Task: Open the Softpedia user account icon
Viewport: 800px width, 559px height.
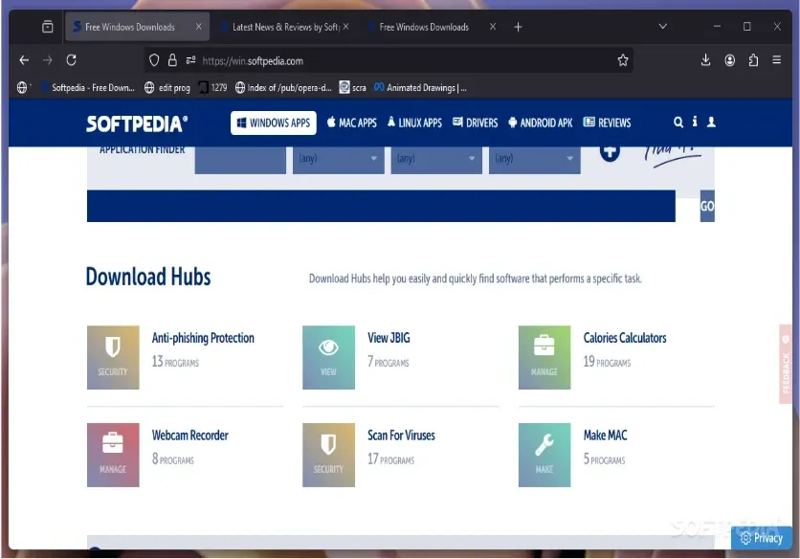Action: [x=711, y=122]
